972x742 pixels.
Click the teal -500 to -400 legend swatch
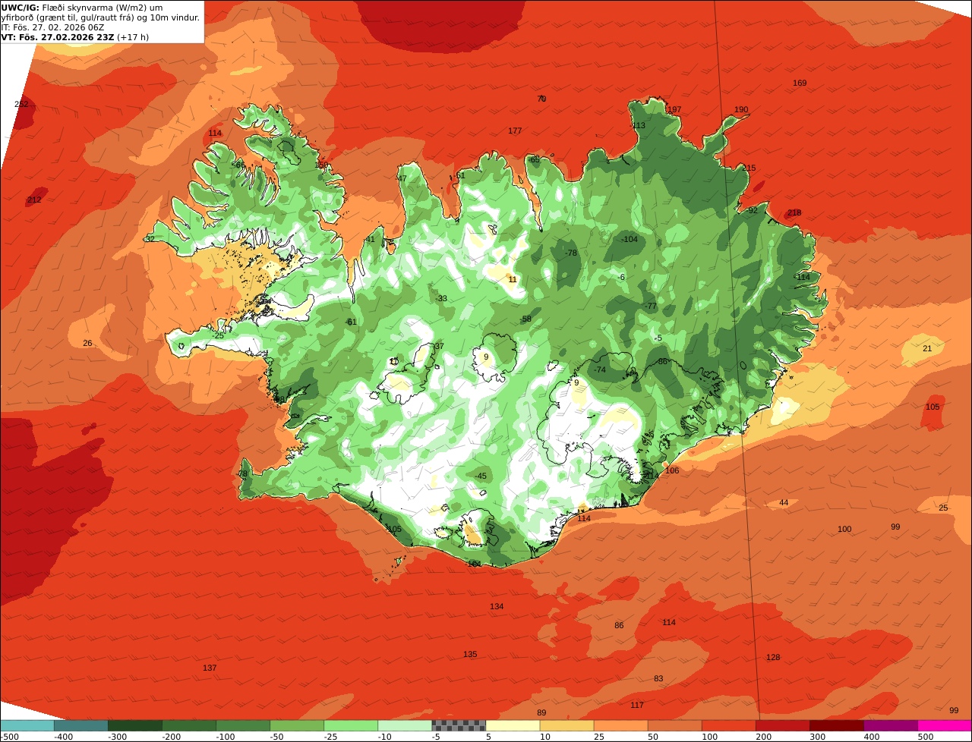coord(27,725)
